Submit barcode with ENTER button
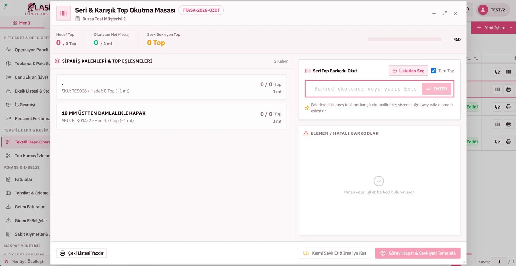Viewport: 516px width, 266px height. 437,89
